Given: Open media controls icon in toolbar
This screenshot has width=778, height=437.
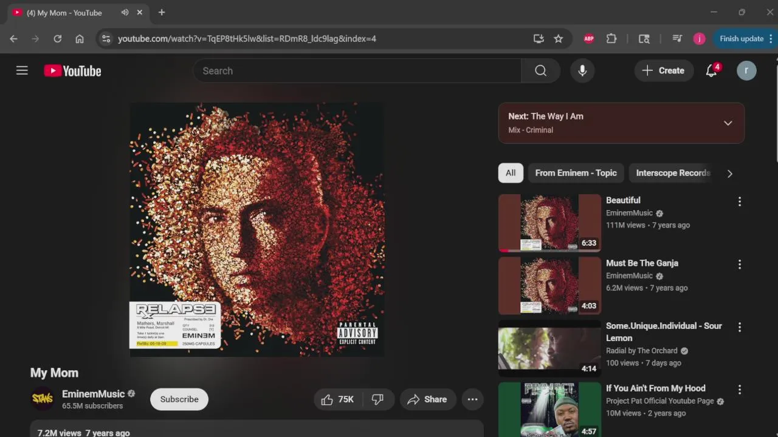Looking at the screenshot, I should point(677,38).
